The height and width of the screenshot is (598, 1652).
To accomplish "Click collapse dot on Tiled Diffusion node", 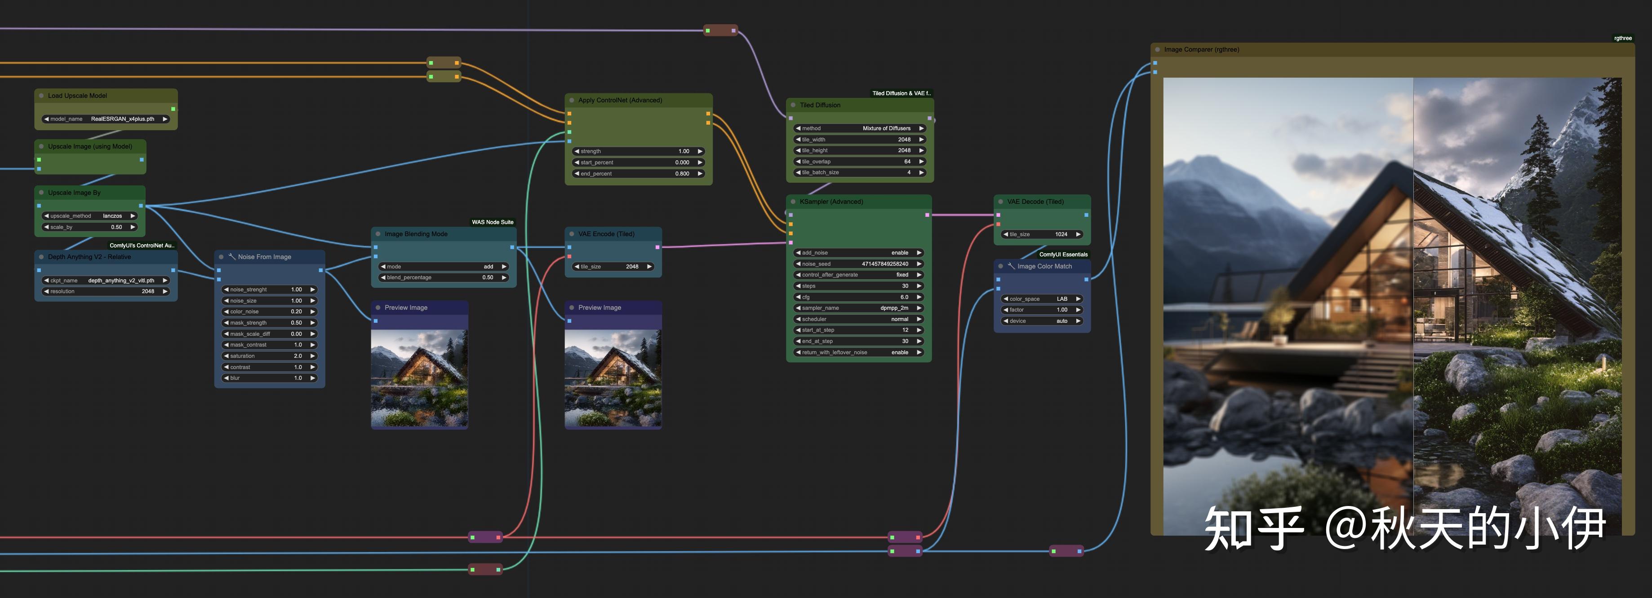I will (x=793, y=105).
